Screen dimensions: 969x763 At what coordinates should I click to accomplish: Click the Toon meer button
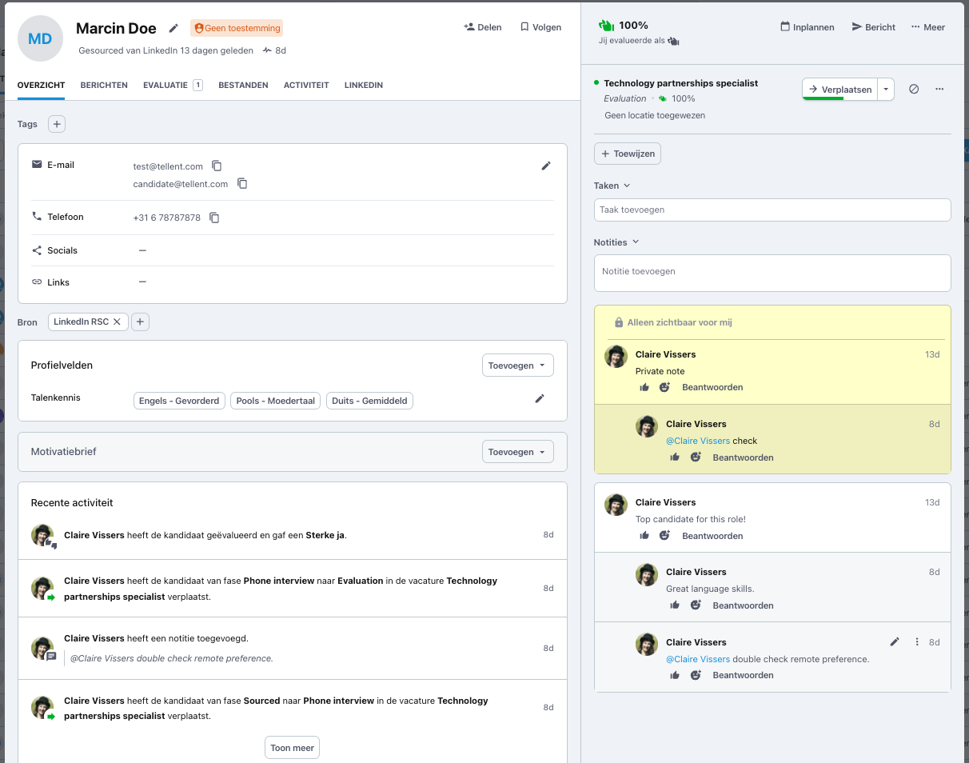coord(292,747)
